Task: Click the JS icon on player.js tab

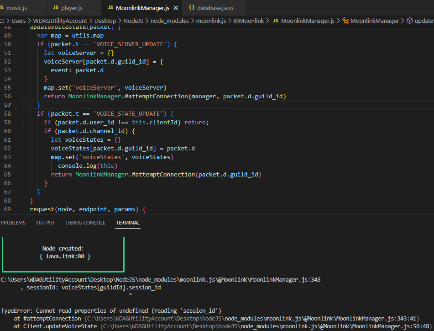Action: point(56,8)
